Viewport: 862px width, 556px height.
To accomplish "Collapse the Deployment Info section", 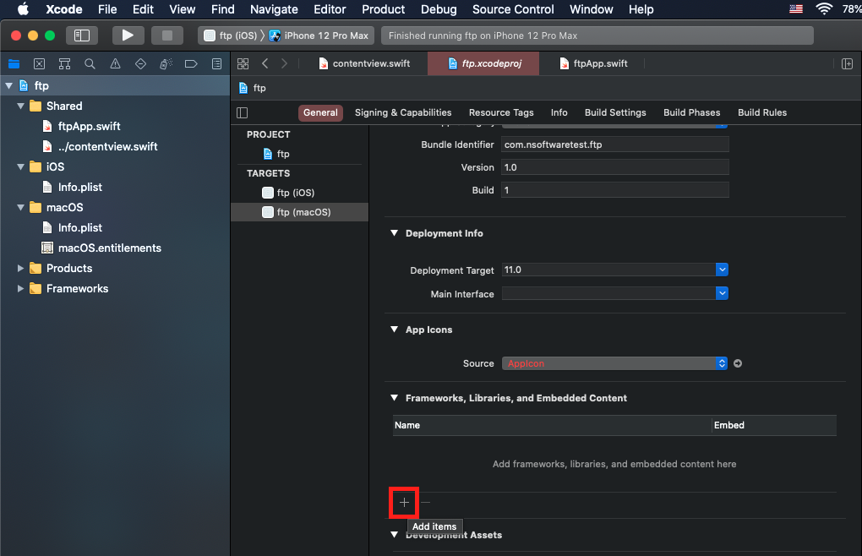I will 394,233.
